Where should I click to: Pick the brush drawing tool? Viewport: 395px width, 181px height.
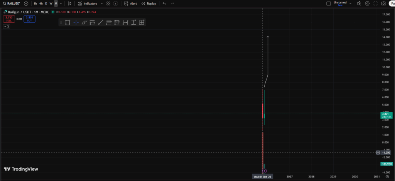click(84, 22)
